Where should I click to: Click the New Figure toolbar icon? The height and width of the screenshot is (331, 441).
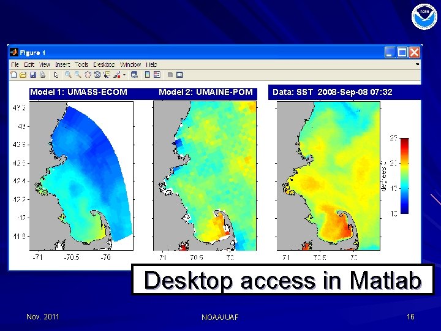pyautogui.click(x=13, y=75)
